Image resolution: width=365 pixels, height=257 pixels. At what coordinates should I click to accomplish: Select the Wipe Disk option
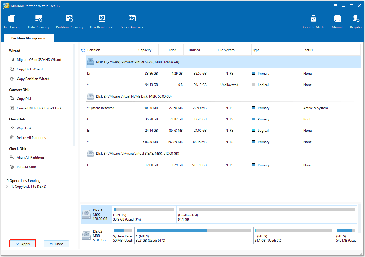pos(24,128)
